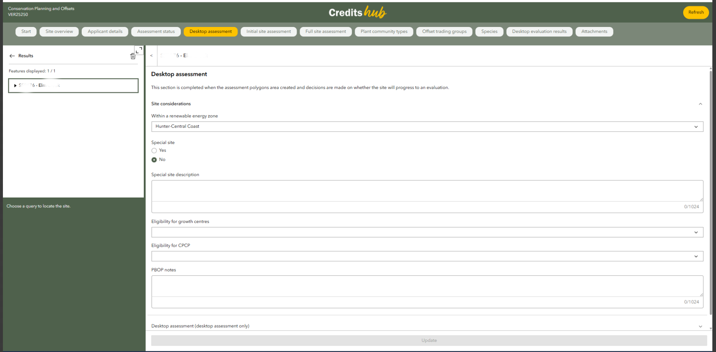Open Eligibility for CPCP dropdown
This screenshot has height=352, width=716.
pos(427,256)
